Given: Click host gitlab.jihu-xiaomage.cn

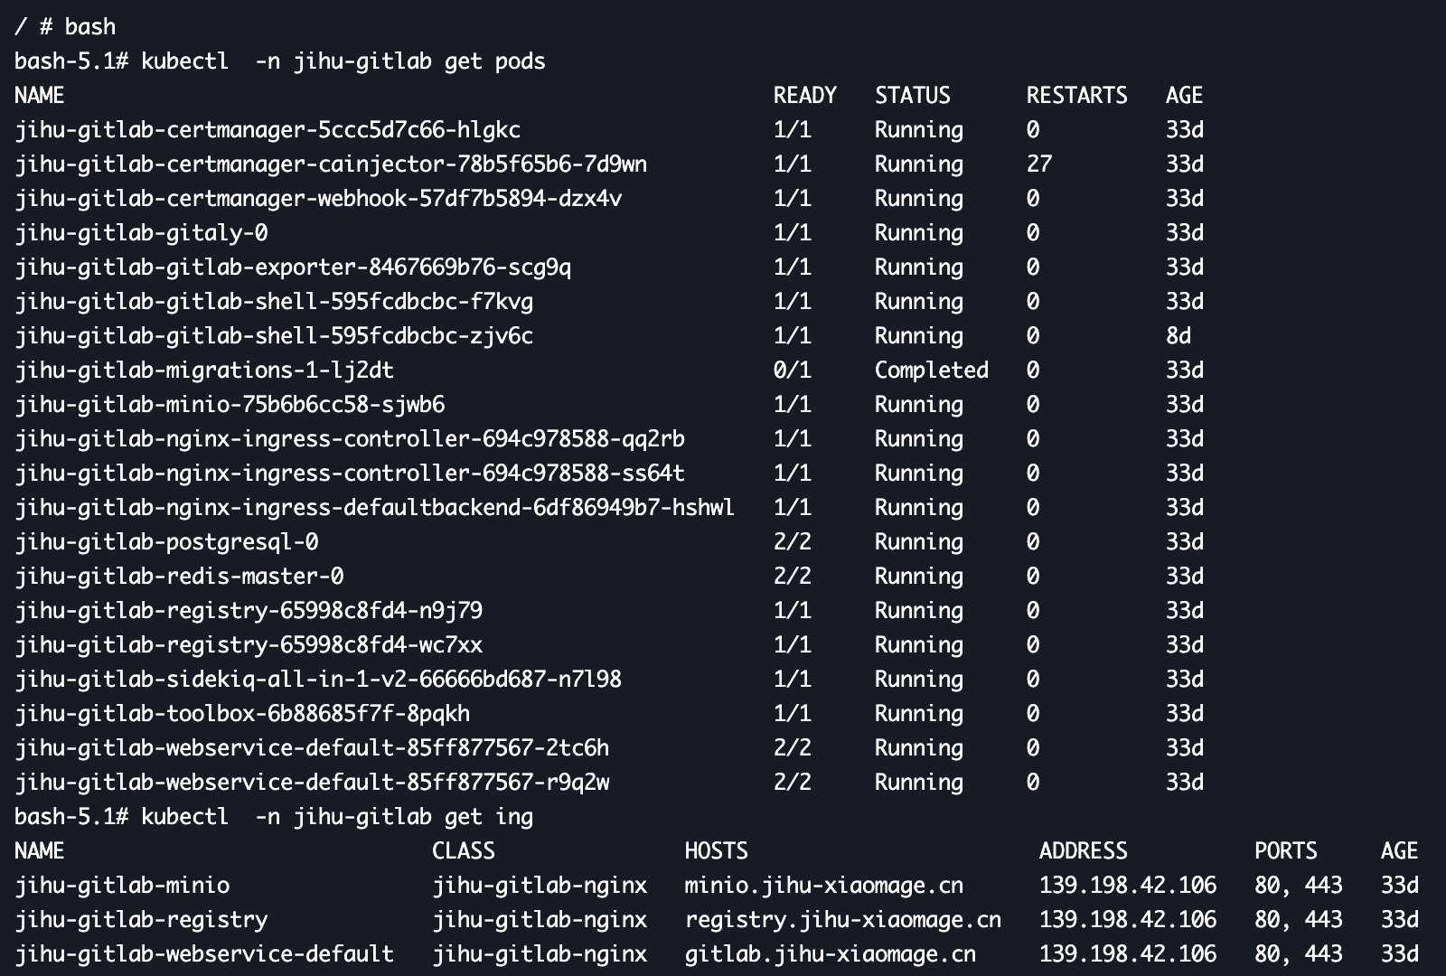Looking at the screenshot, I should (x=831, y=954).
